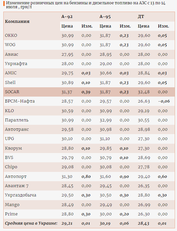Select the Параллель А-95 price 32,99
Image resolution: width=177 pixels, height=231 pixels.
[106, 120]
